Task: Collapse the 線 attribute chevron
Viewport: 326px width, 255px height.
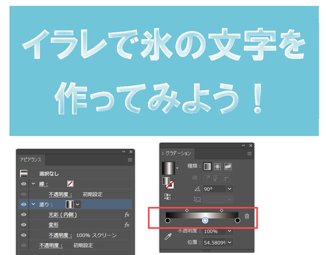Action: [x=33, y=183]
